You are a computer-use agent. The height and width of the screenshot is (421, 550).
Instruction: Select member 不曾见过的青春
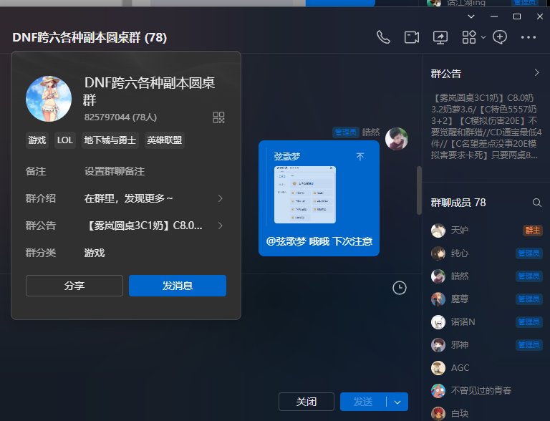[x=486, y=390]
